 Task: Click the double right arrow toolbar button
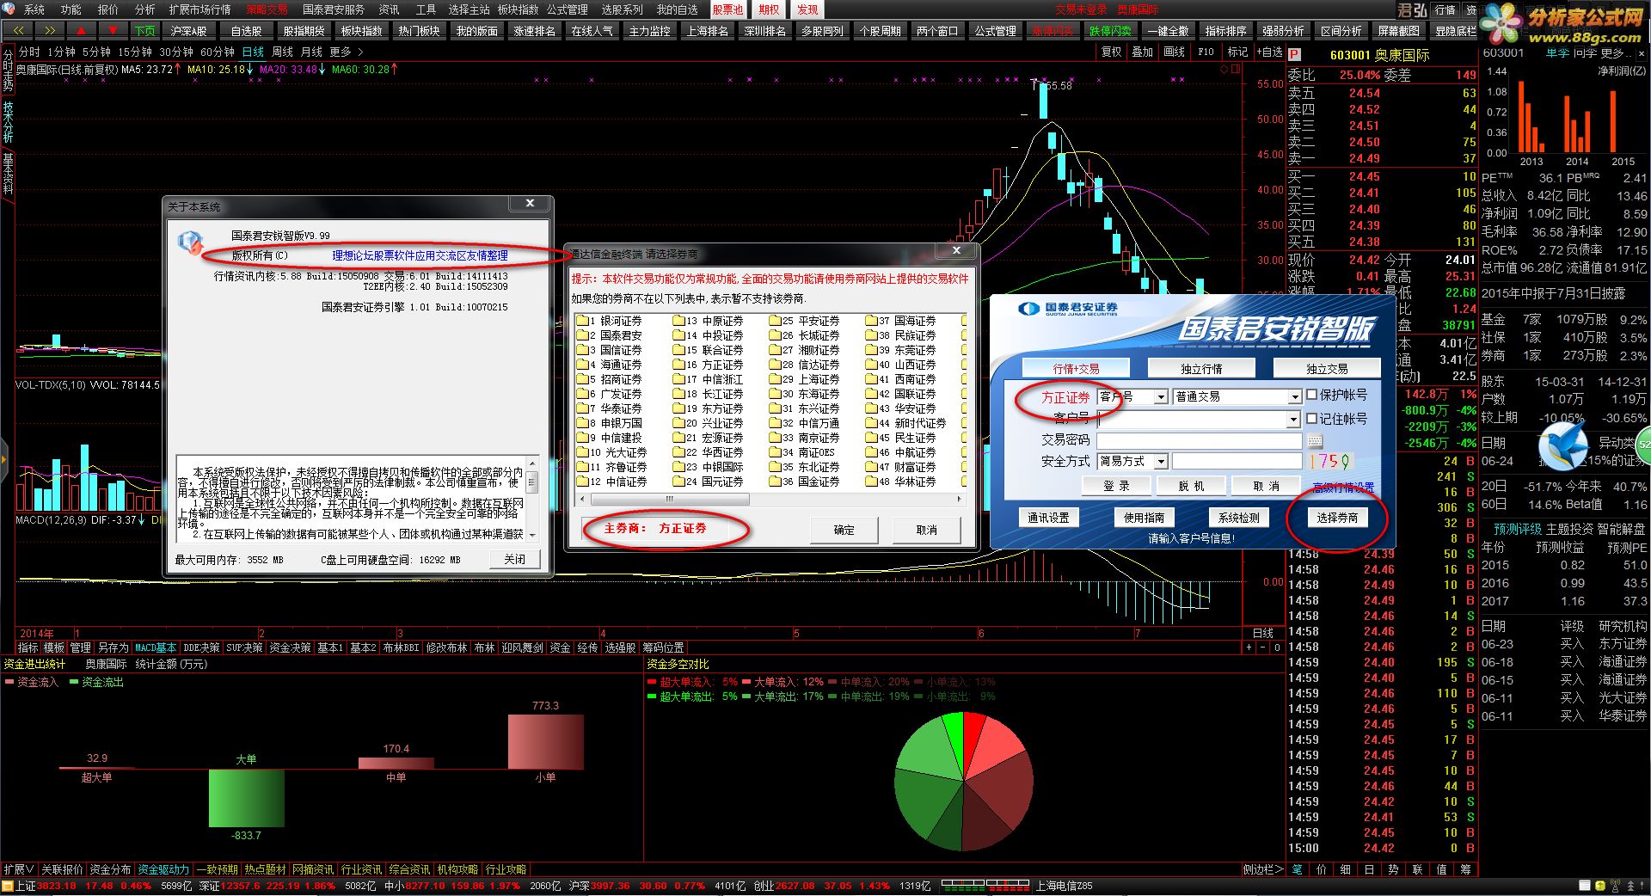click(x=50, y=30)
